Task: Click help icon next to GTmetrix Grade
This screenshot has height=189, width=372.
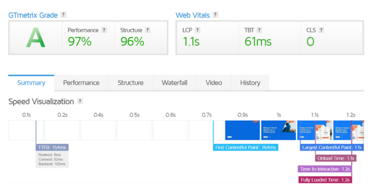Action: tap(63, 15)
